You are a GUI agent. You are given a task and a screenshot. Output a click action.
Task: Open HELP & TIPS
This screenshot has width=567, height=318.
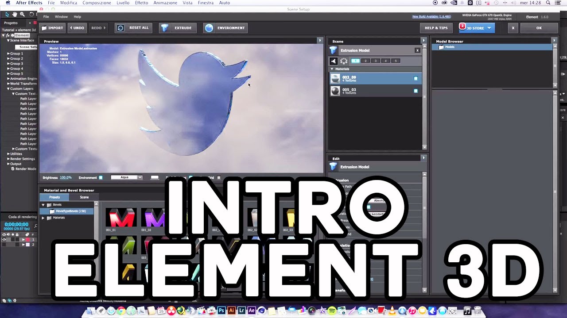pyautogui.click(x=436, y=28)
